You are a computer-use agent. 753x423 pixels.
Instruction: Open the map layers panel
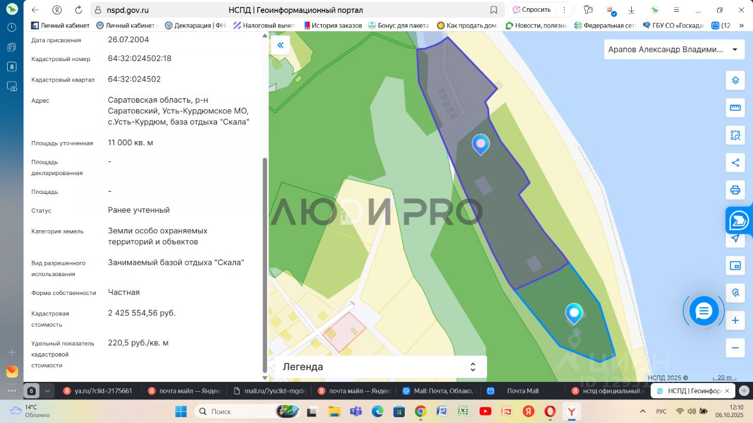coord(735,80)
